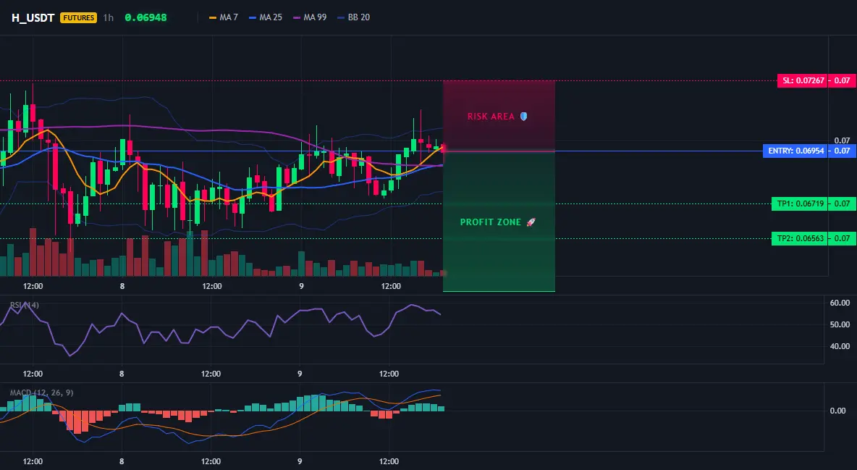Click the RISK AREA text
This screenshot has height=470, width=857.
[491, 117]
